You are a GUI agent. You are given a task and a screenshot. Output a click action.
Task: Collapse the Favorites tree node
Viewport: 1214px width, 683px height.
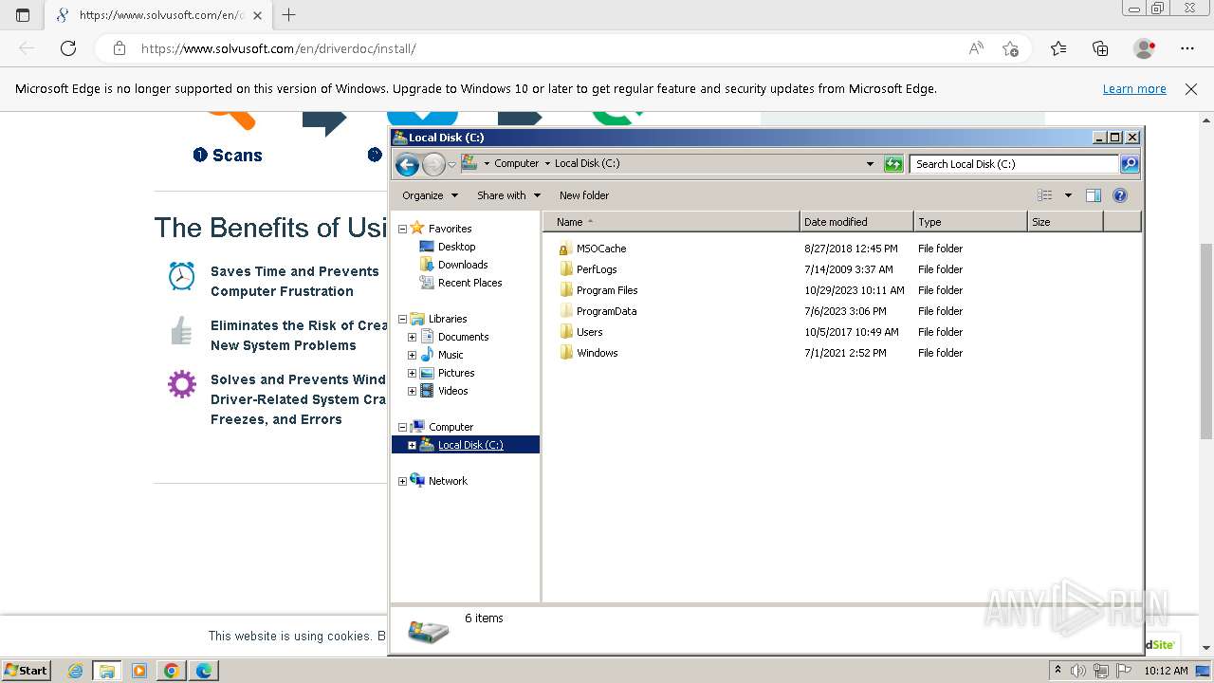pos(402,229)
